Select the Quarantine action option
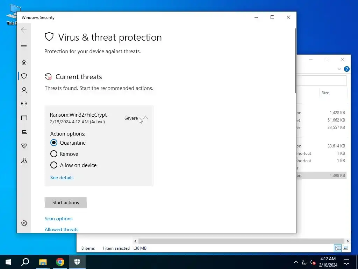Screen dimensions: 358x269 68,143
